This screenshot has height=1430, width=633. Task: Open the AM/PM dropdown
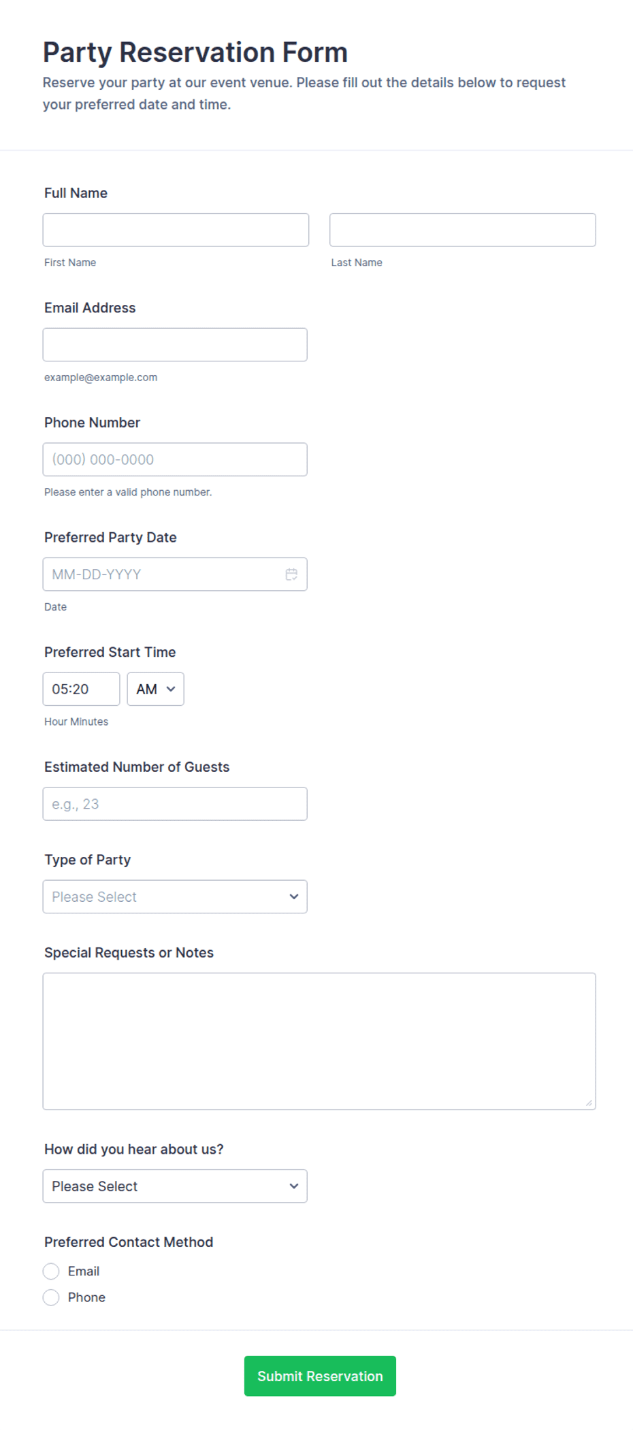(x=155, y=689)
